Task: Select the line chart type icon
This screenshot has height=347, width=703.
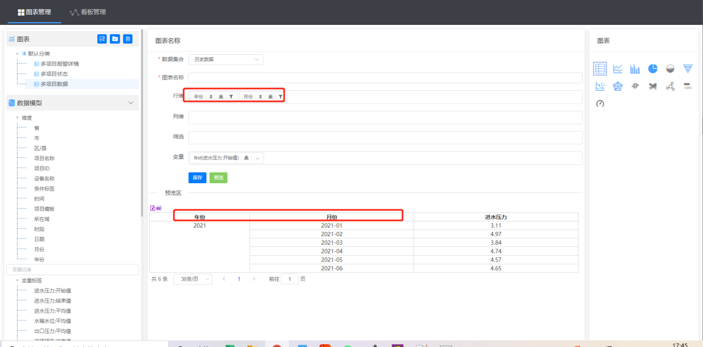Action: 617,69
